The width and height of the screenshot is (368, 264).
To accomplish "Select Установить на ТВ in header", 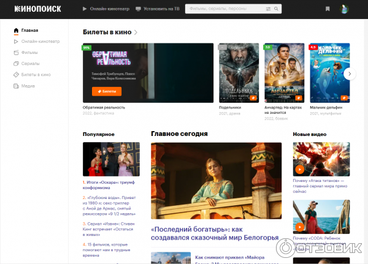I will click(x=158, y=9).
